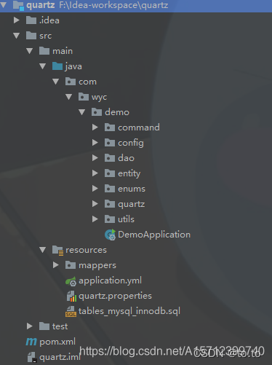Screen dimensions: 272x365
Task: Collapse the quartz project root arrow
Action: coord(4,4)
